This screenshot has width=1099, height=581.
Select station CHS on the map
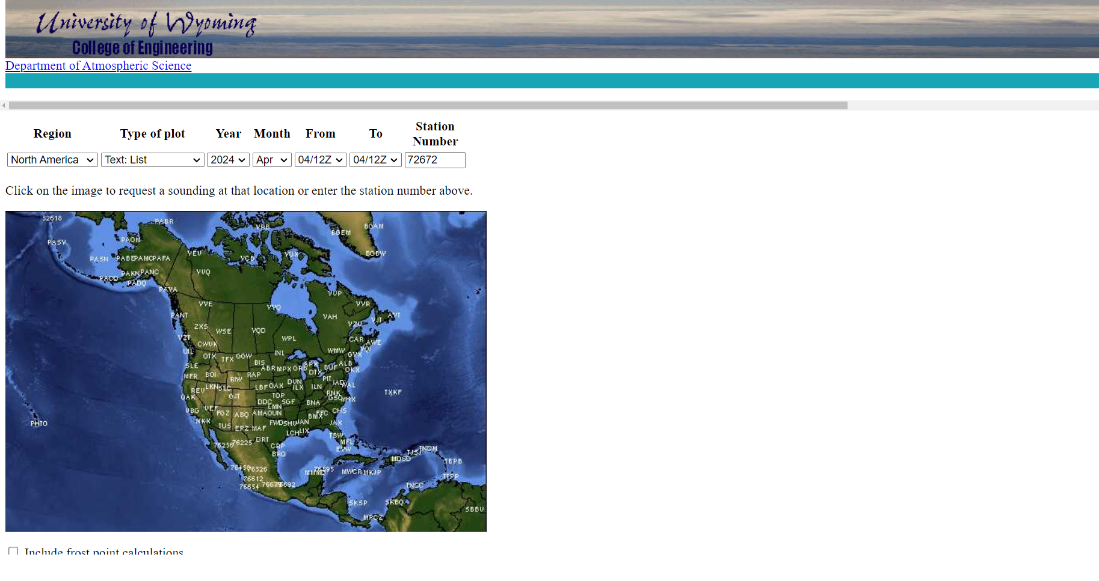tap(339, 411)
